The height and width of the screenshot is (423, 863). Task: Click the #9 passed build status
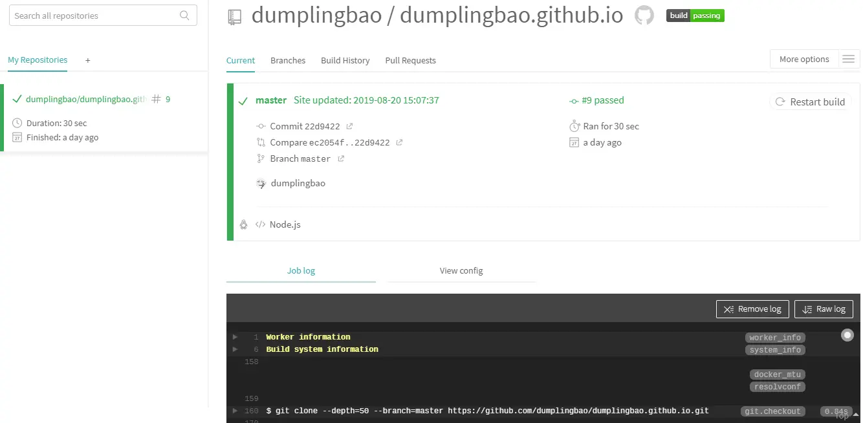[602, 100]
